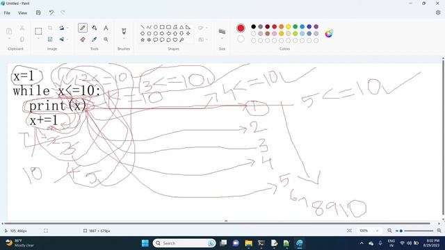The width and height of the screenshot is (445, 250).
Task: Open the taskbar clock and date
Action: [x=431, y=243]
